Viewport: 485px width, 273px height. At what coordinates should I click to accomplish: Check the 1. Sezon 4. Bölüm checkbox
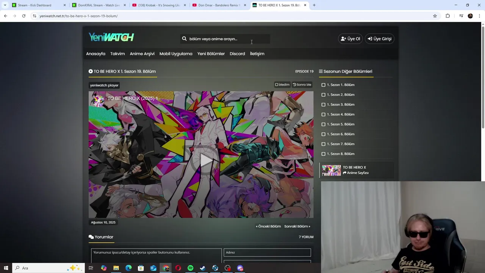point(323,115)
